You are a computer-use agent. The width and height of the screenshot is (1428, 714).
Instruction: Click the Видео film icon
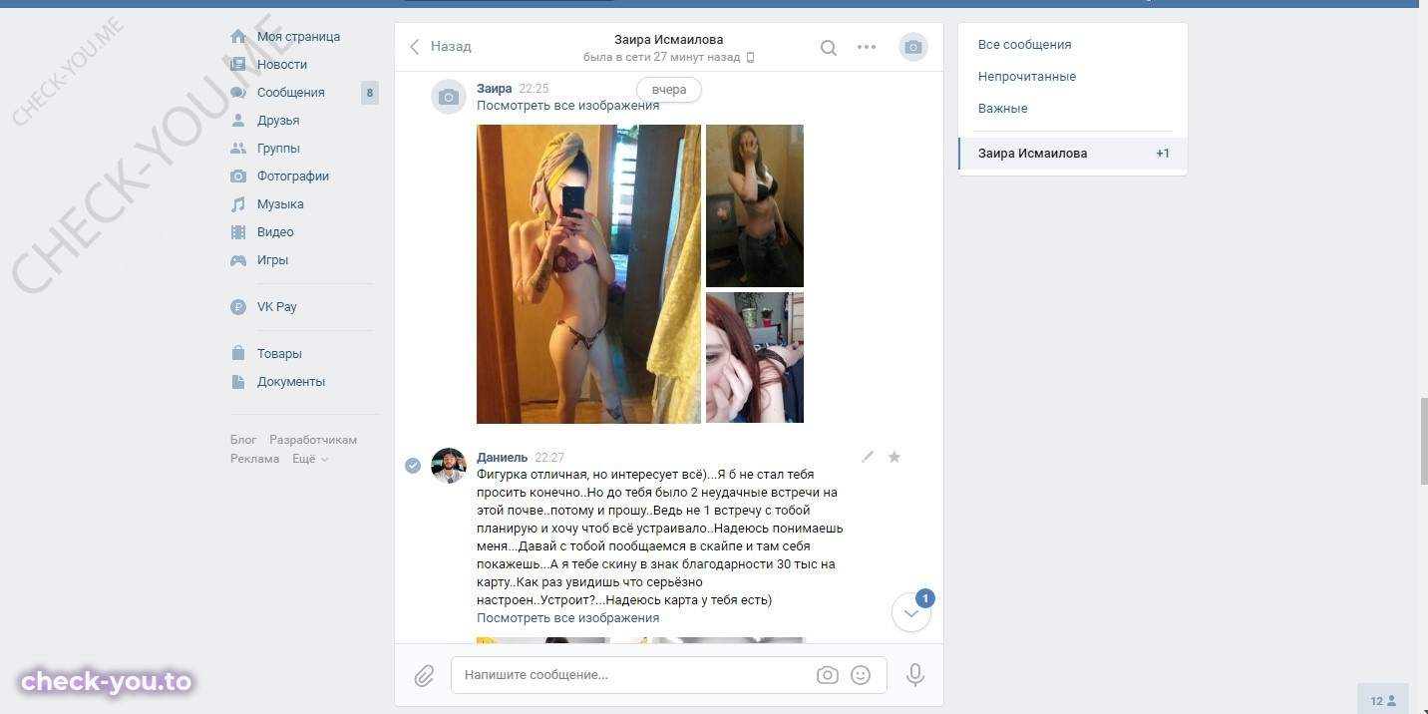tap(238, 232)
